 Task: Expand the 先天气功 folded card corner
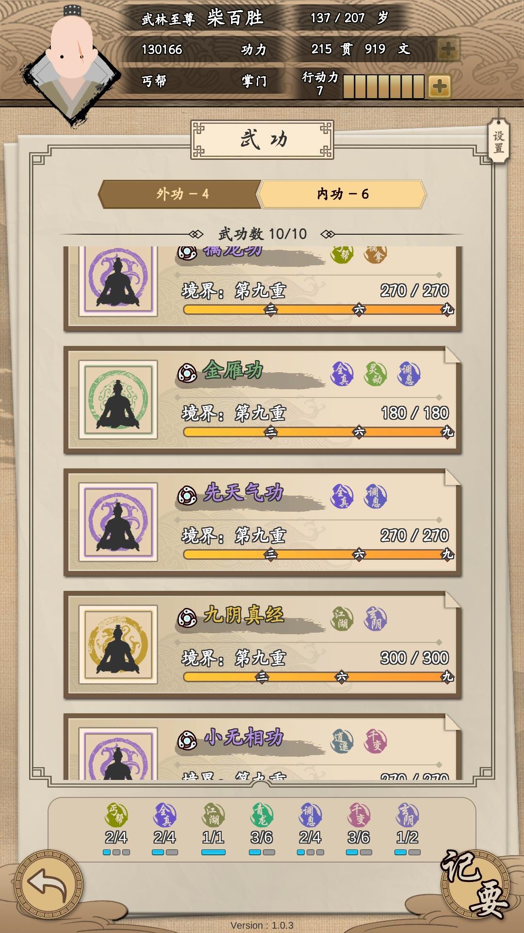point(452,477)
